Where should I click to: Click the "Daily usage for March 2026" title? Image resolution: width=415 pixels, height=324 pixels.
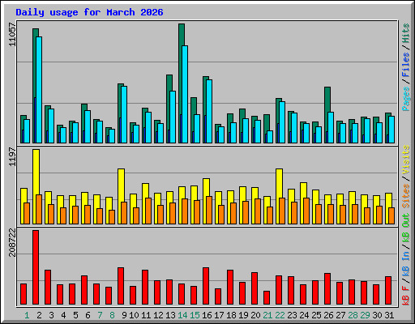[x=89, y=12]
